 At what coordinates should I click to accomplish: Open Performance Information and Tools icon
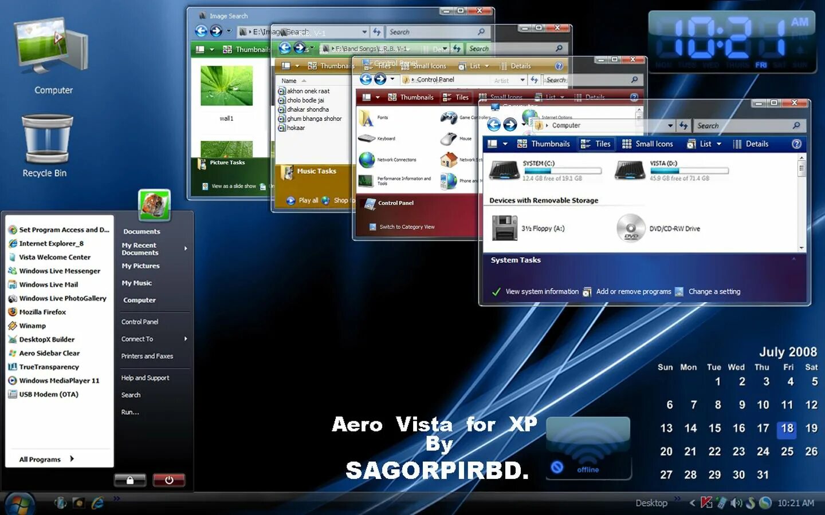[366, 181]
